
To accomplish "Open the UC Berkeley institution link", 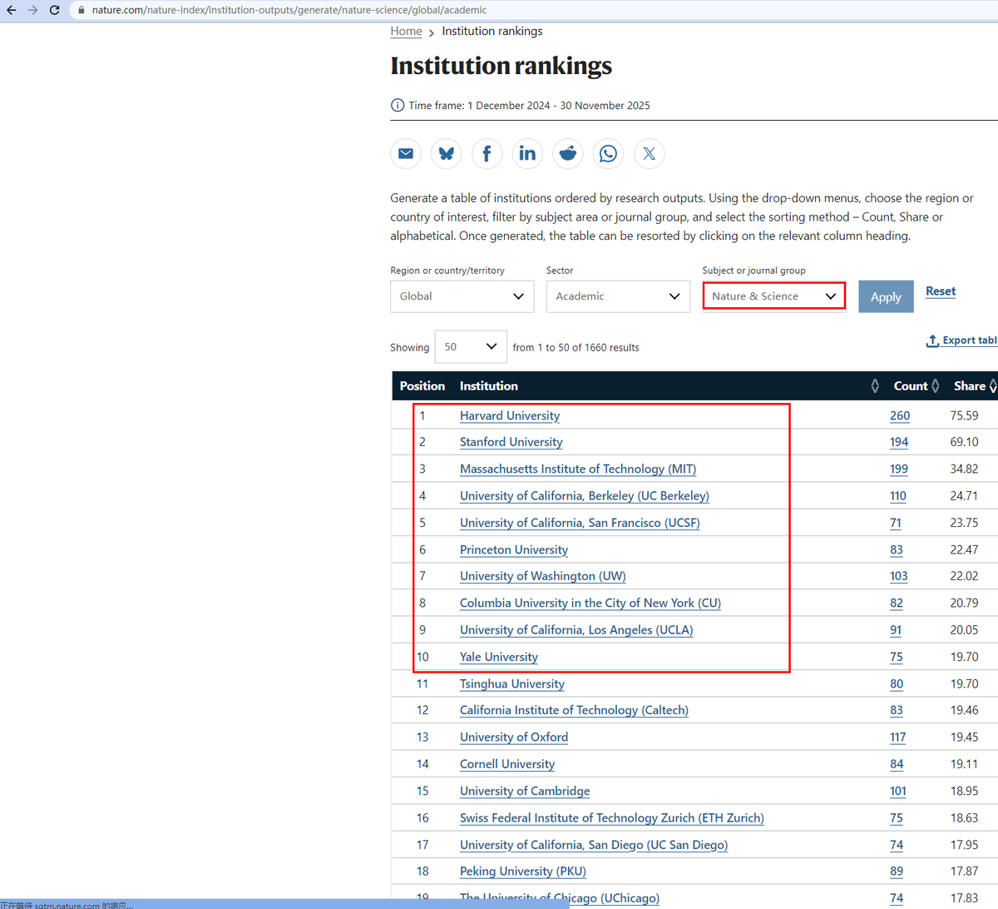I will point(585,495).
